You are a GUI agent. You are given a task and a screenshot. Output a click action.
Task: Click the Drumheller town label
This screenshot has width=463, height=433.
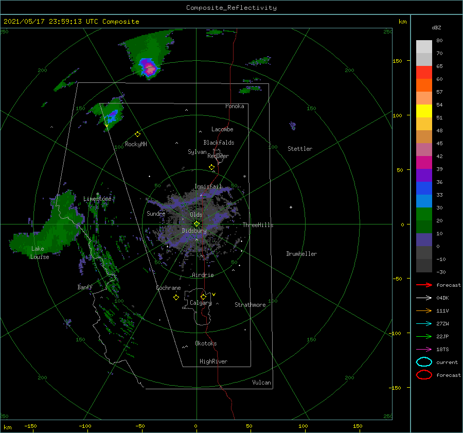click(301, 254)
